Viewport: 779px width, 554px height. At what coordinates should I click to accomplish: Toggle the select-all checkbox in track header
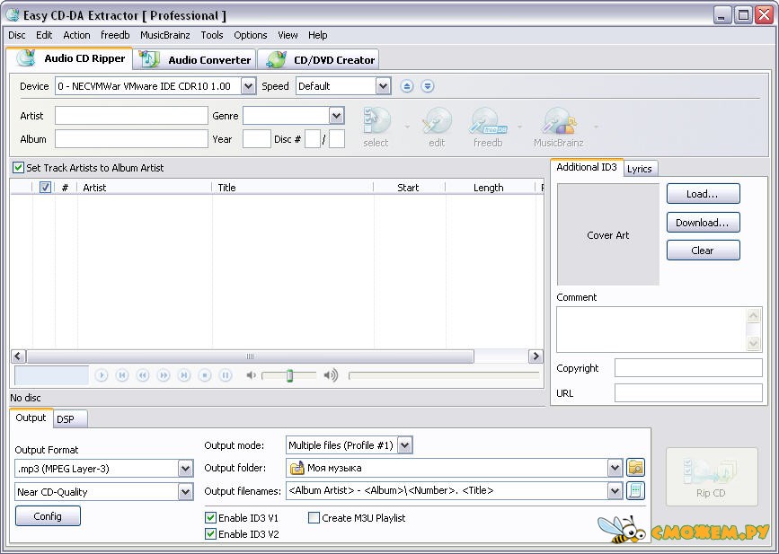tap(45, 187)
